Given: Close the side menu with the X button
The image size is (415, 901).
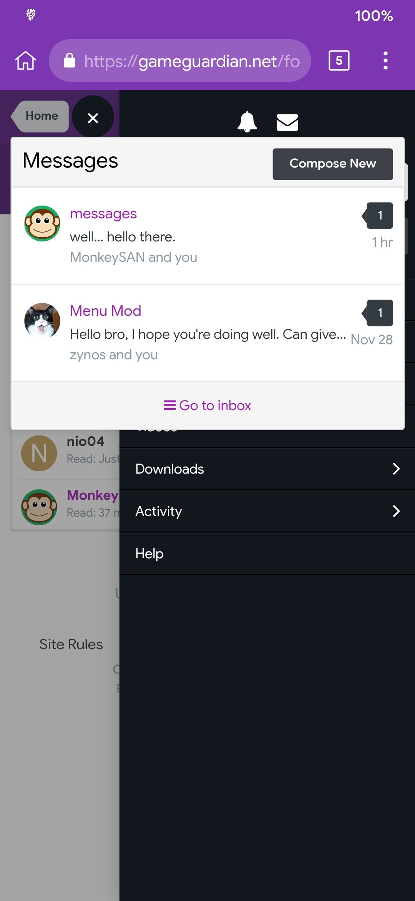Looking at the screenshot, I should (93, 117).
